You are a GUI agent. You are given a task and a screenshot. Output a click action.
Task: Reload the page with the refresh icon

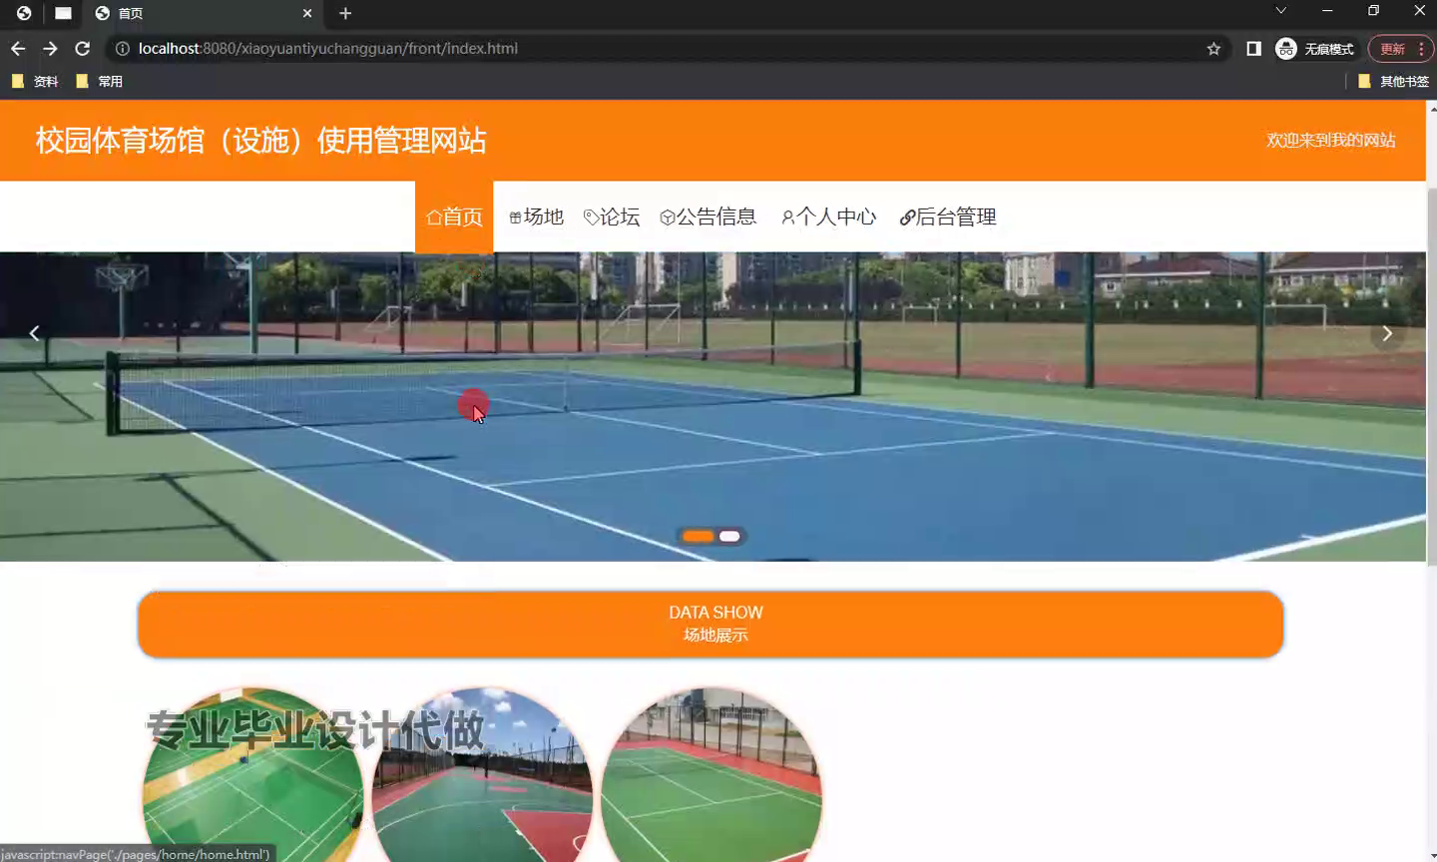[x=83, y=48]
